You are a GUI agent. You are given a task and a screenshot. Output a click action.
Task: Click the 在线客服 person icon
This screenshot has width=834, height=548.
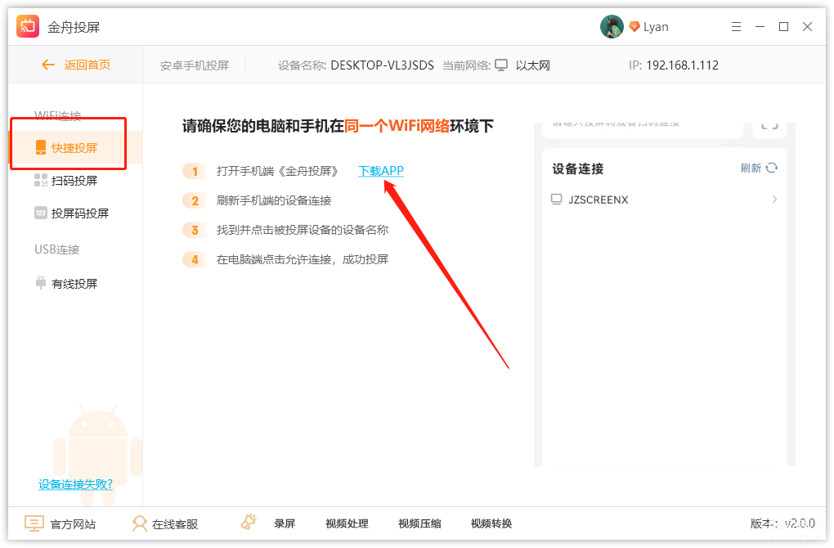(x=139, y=524)
